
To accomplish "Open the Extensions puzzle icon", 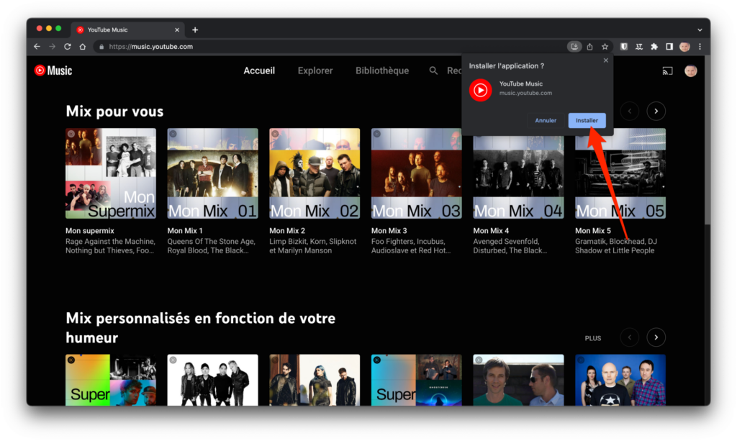I will (x=654, y=47).
